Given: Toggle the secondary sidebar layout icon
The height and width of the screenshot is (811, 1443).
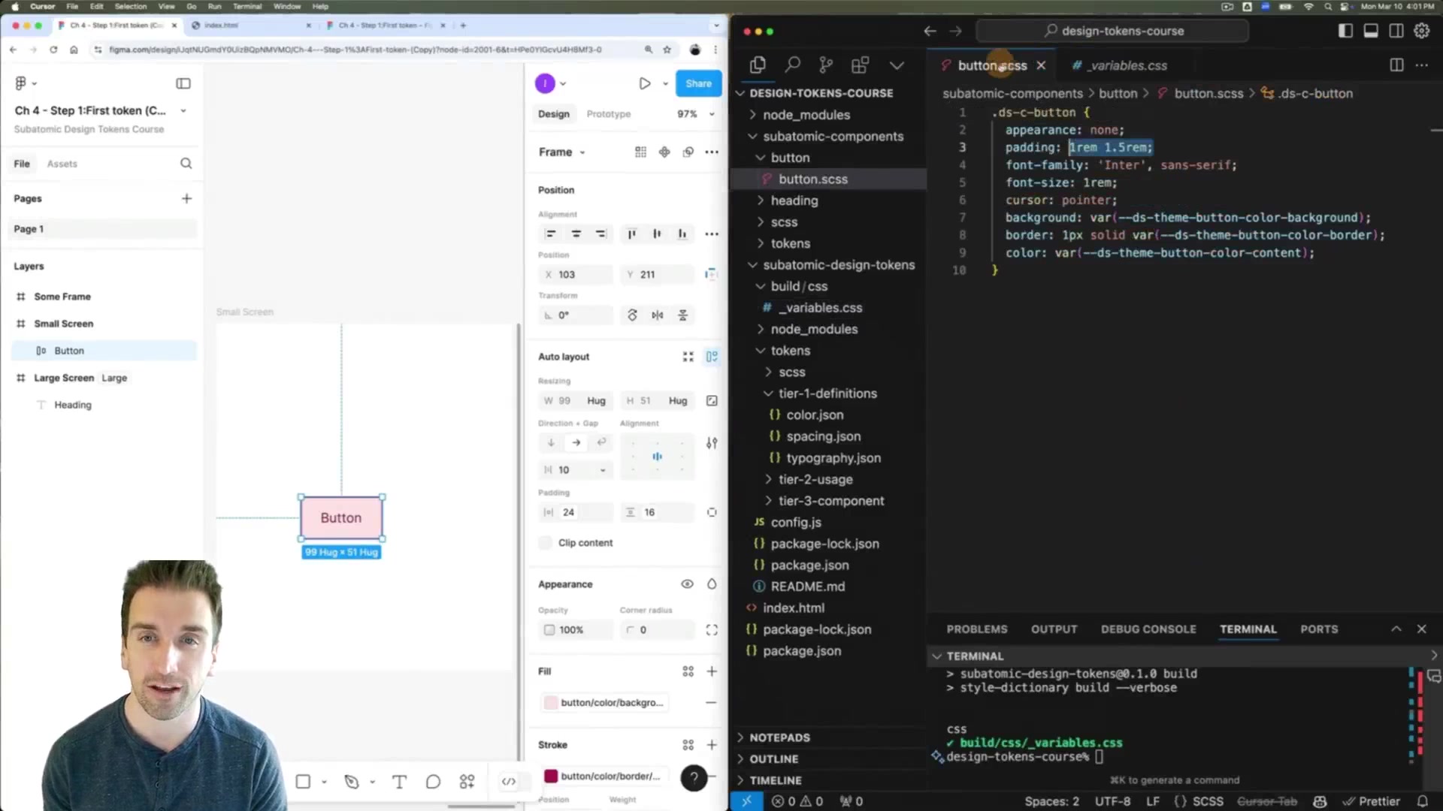Looking at the screenshot, I should coord(1396,31).
